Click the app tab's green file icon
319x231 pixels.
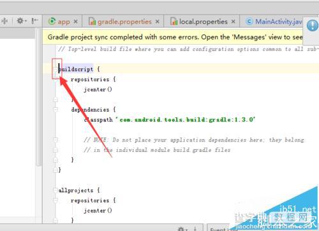[x=52, y=21]
